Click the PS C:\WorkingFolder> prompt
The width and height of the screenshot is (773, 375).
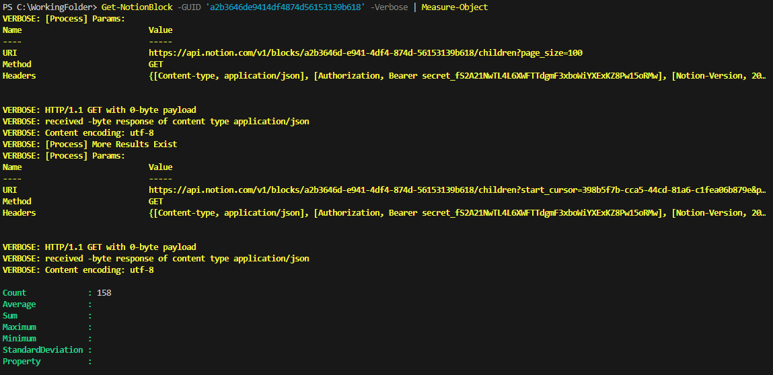pos(50,7)
